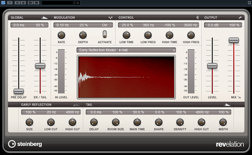Click the 50 % ER/Tail value field

[40, 25]
